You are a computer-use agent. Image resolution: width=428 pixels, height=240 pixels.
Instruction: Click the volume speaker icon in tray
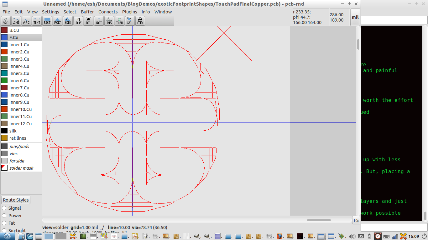coord(352,236)
